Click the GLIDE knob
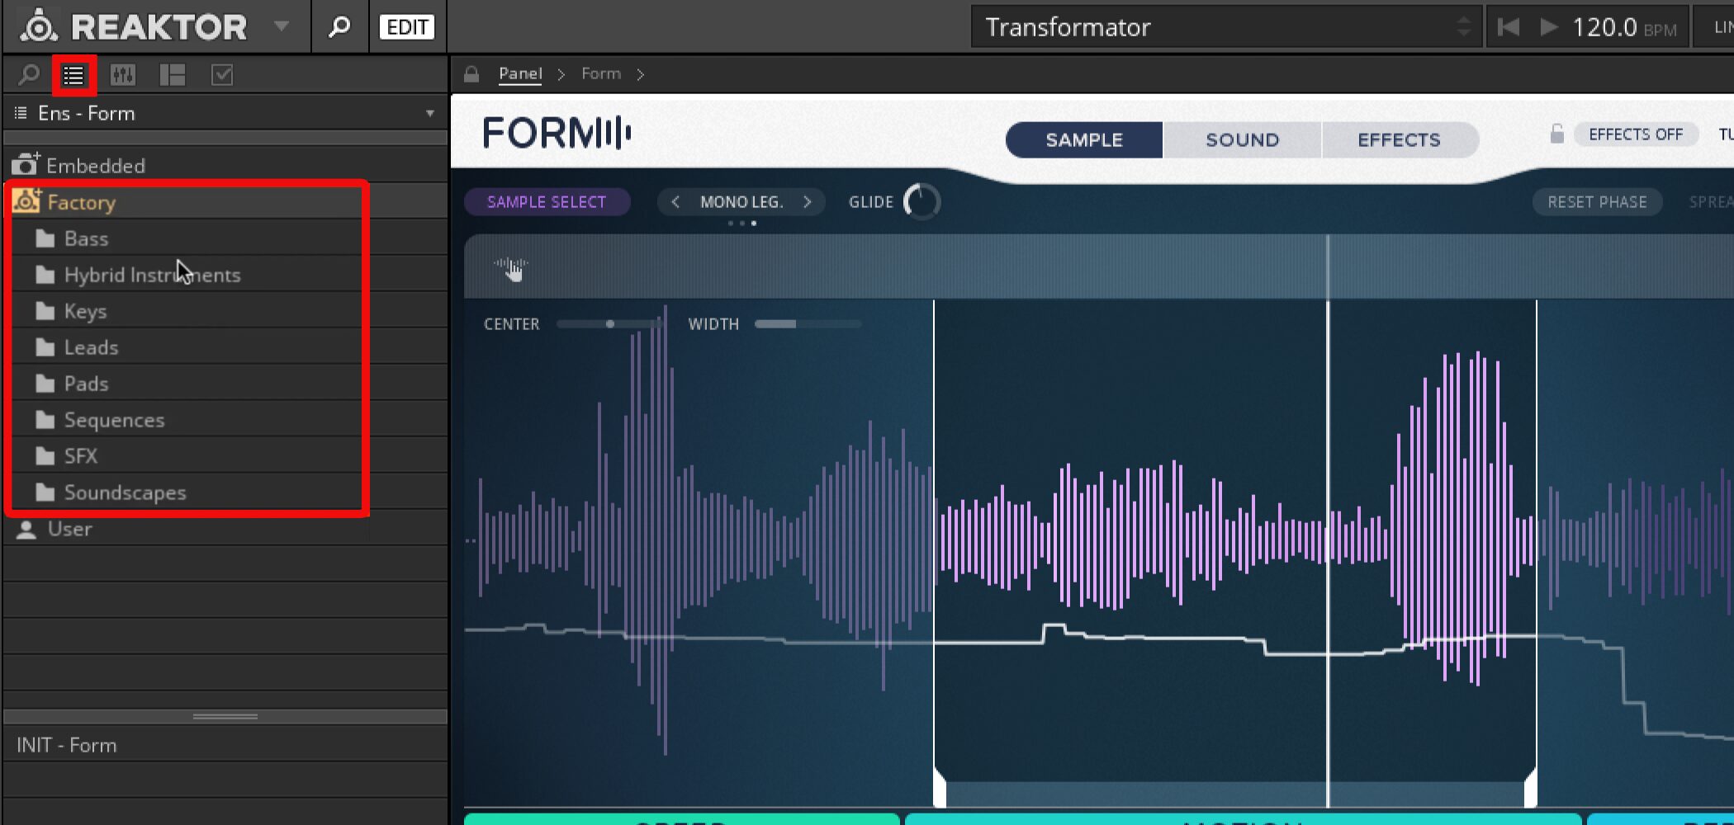 click(921, 202)
